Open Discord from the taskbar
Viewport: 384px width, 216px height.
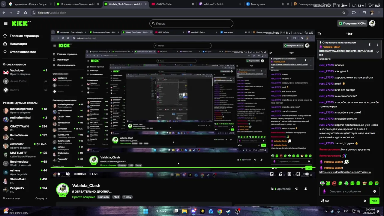[x=193, y=211]
